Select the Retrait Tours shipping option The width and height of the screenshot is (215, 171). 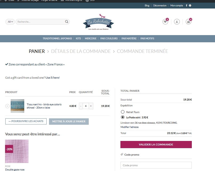tap(123, 112)
